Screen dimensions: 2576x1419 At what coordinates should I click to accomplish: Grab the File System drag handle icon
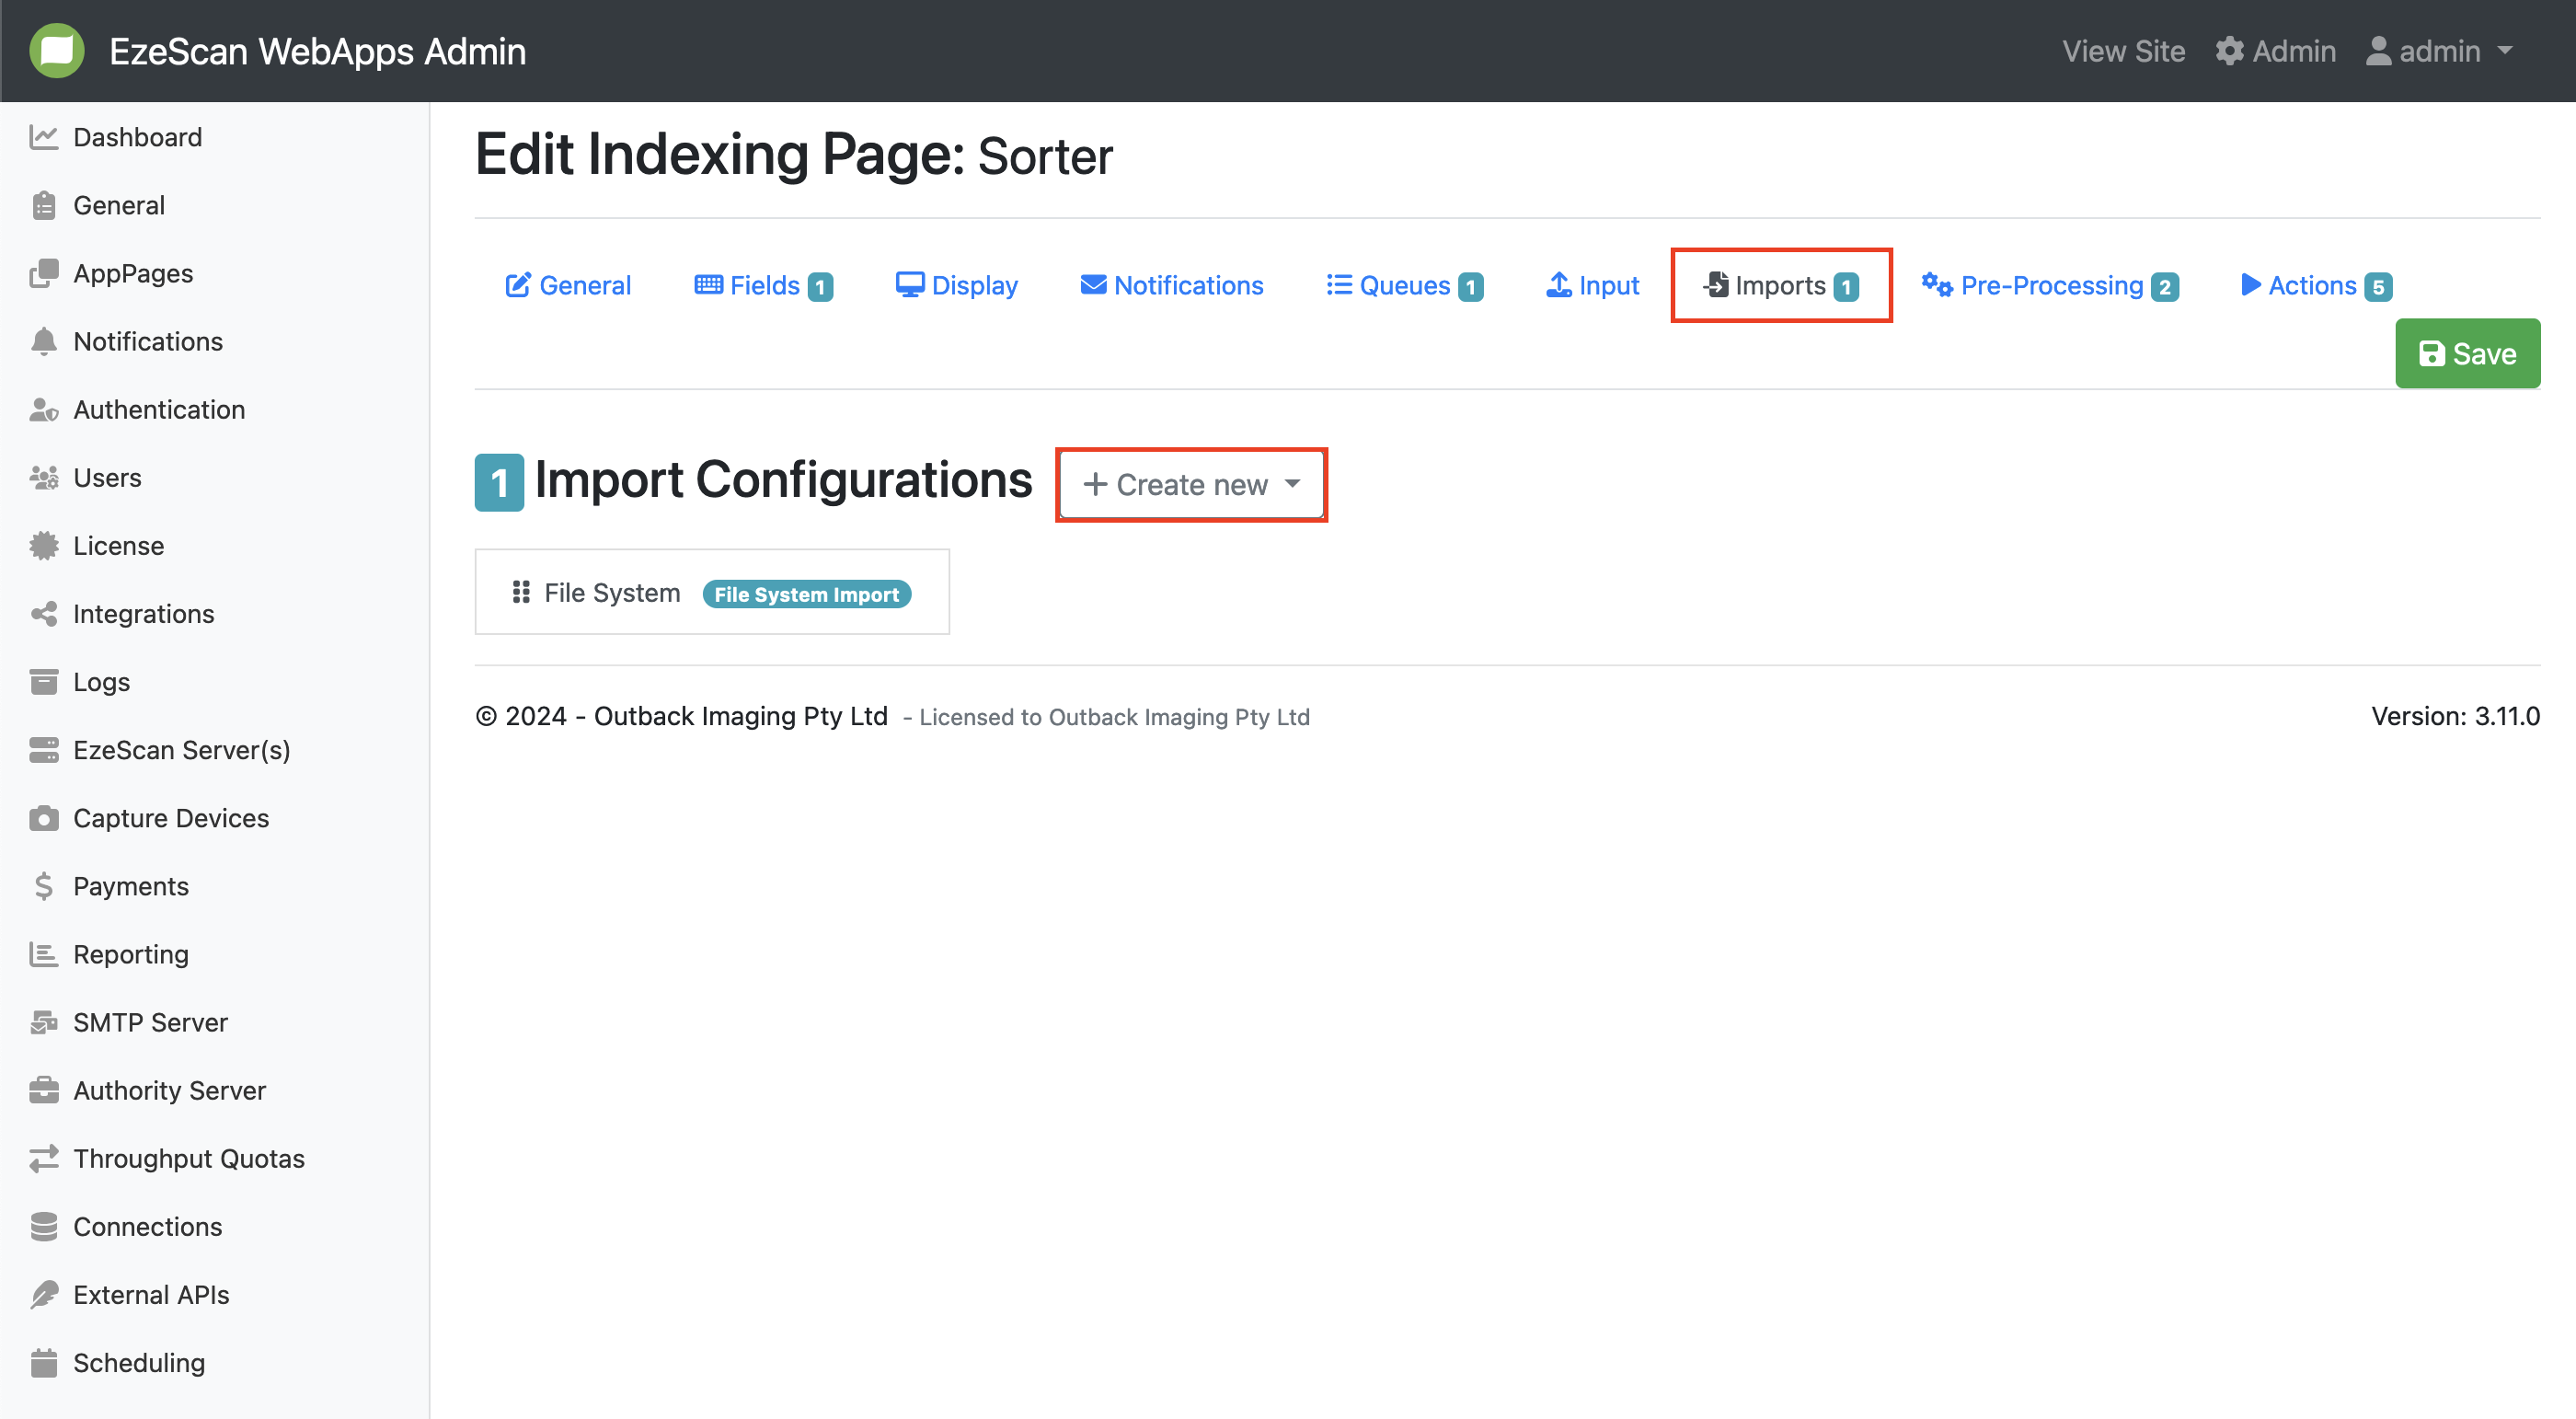pyautogui.click(x=521, y=593)
